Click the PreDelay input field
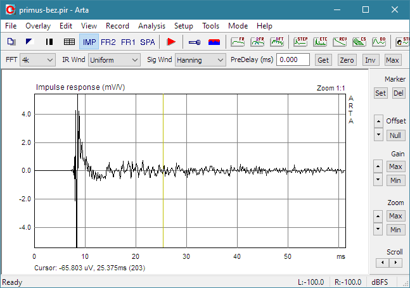Viewport: 410px width, 288px height. tap(294, 60)
